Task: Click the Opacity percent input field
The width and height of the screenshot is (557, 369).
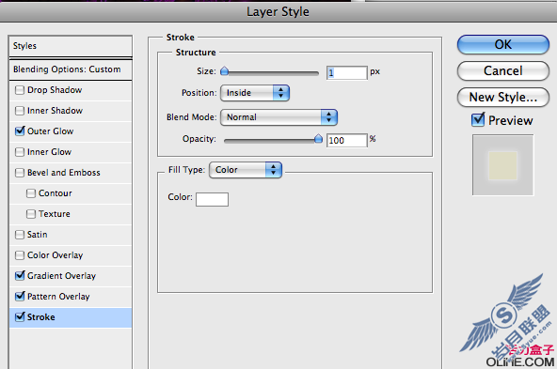Action: [x=346, y=140]
